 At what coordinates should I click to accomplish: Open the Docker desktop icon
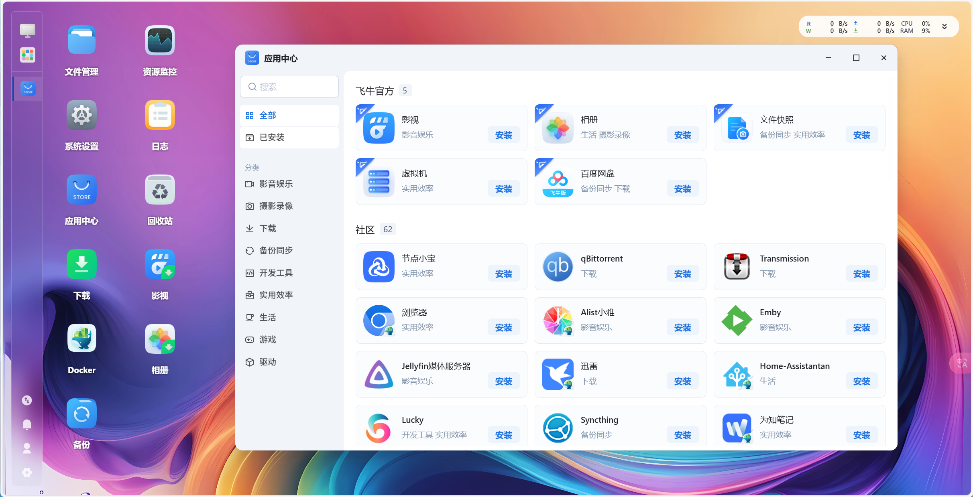tap(81, 339)
